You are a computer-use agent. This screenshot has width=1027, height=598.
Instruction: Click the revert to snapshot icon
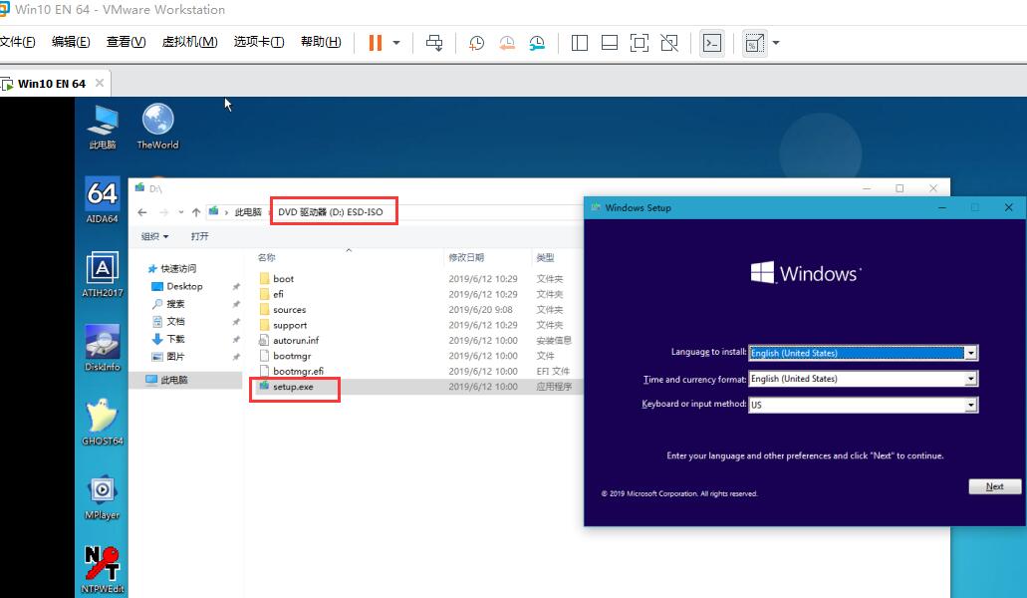(506, 43)
